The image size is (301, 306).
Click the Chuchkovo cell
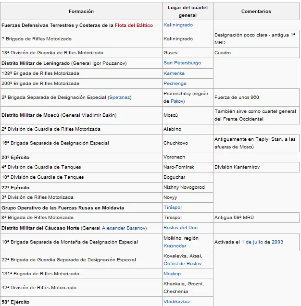click(x=188, y=143)
